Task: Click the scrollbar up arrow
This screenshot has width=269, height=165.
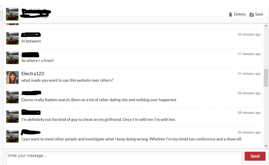Action: pos(266,26)
